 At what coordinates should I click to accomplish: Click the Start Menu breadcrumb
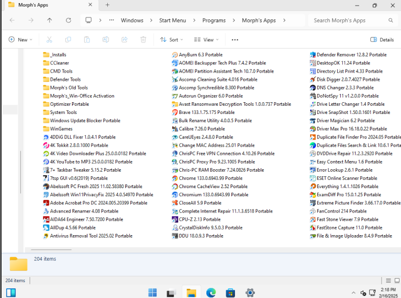pos(172,20)
